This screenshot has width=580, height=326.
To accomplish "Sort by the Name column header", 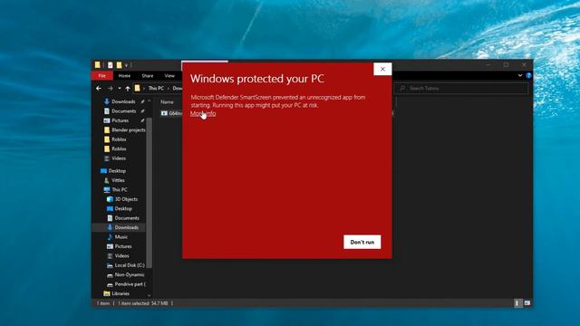I will [167, 101].
